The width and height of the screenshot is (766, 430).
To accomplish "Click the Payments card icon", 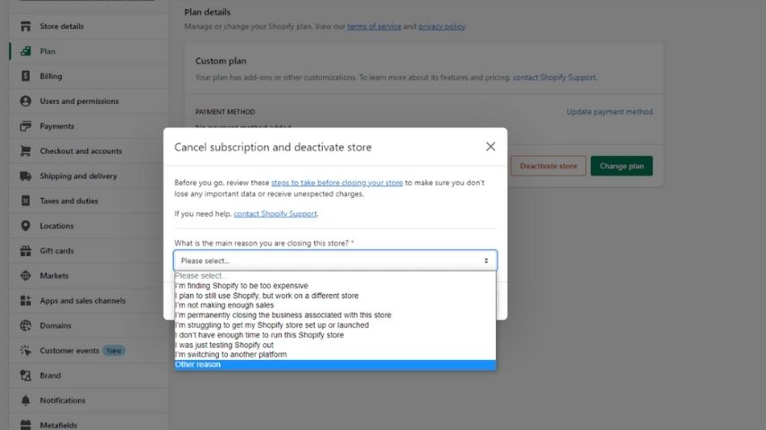I will pos(25,125).
